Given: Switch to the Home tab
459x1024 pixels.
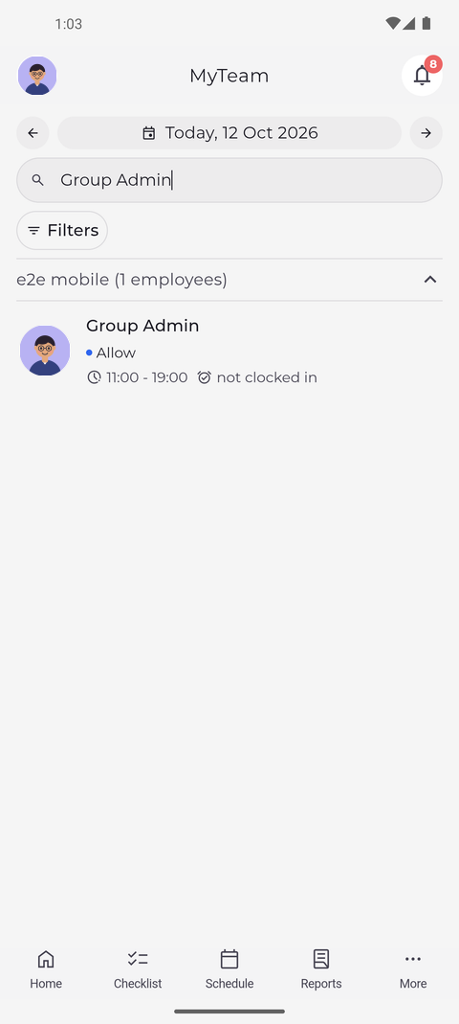Looking at the screenshot, I should point(46,969).
